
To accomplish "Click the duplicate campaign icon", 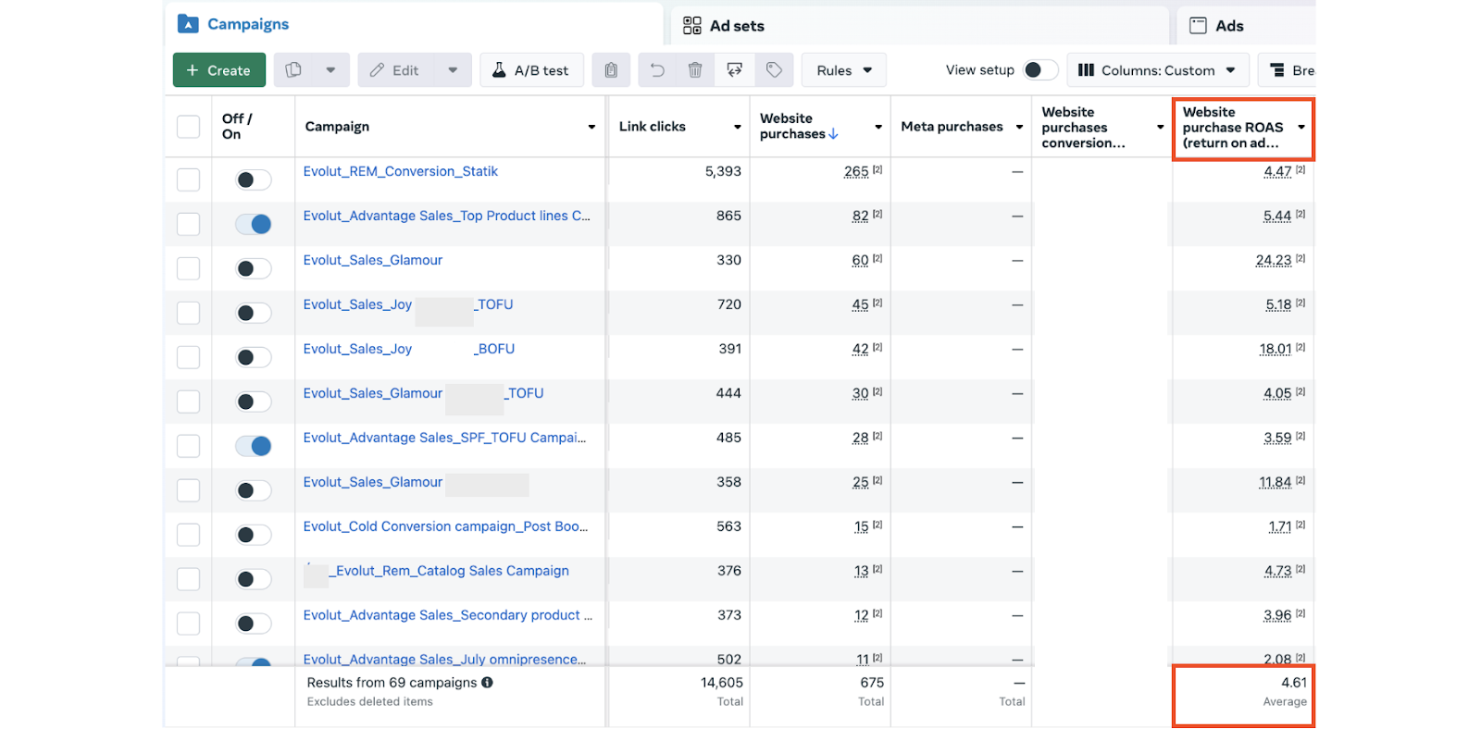I will pos(293,70).
